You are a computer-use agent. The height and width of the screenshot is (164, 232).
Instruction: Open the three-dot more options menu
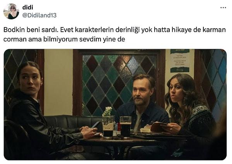click(223, 8)
